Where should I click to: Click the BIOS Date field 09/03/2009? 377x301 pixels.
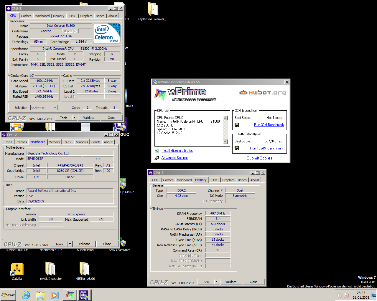tap(70, 201)
